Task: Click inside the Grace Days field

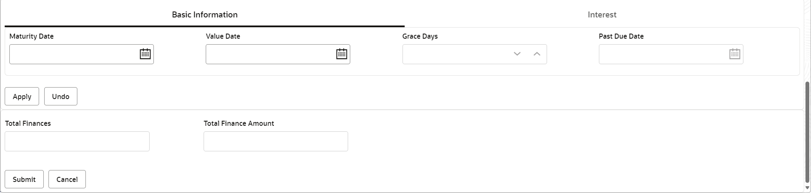Action: click(x=455, y=54)
